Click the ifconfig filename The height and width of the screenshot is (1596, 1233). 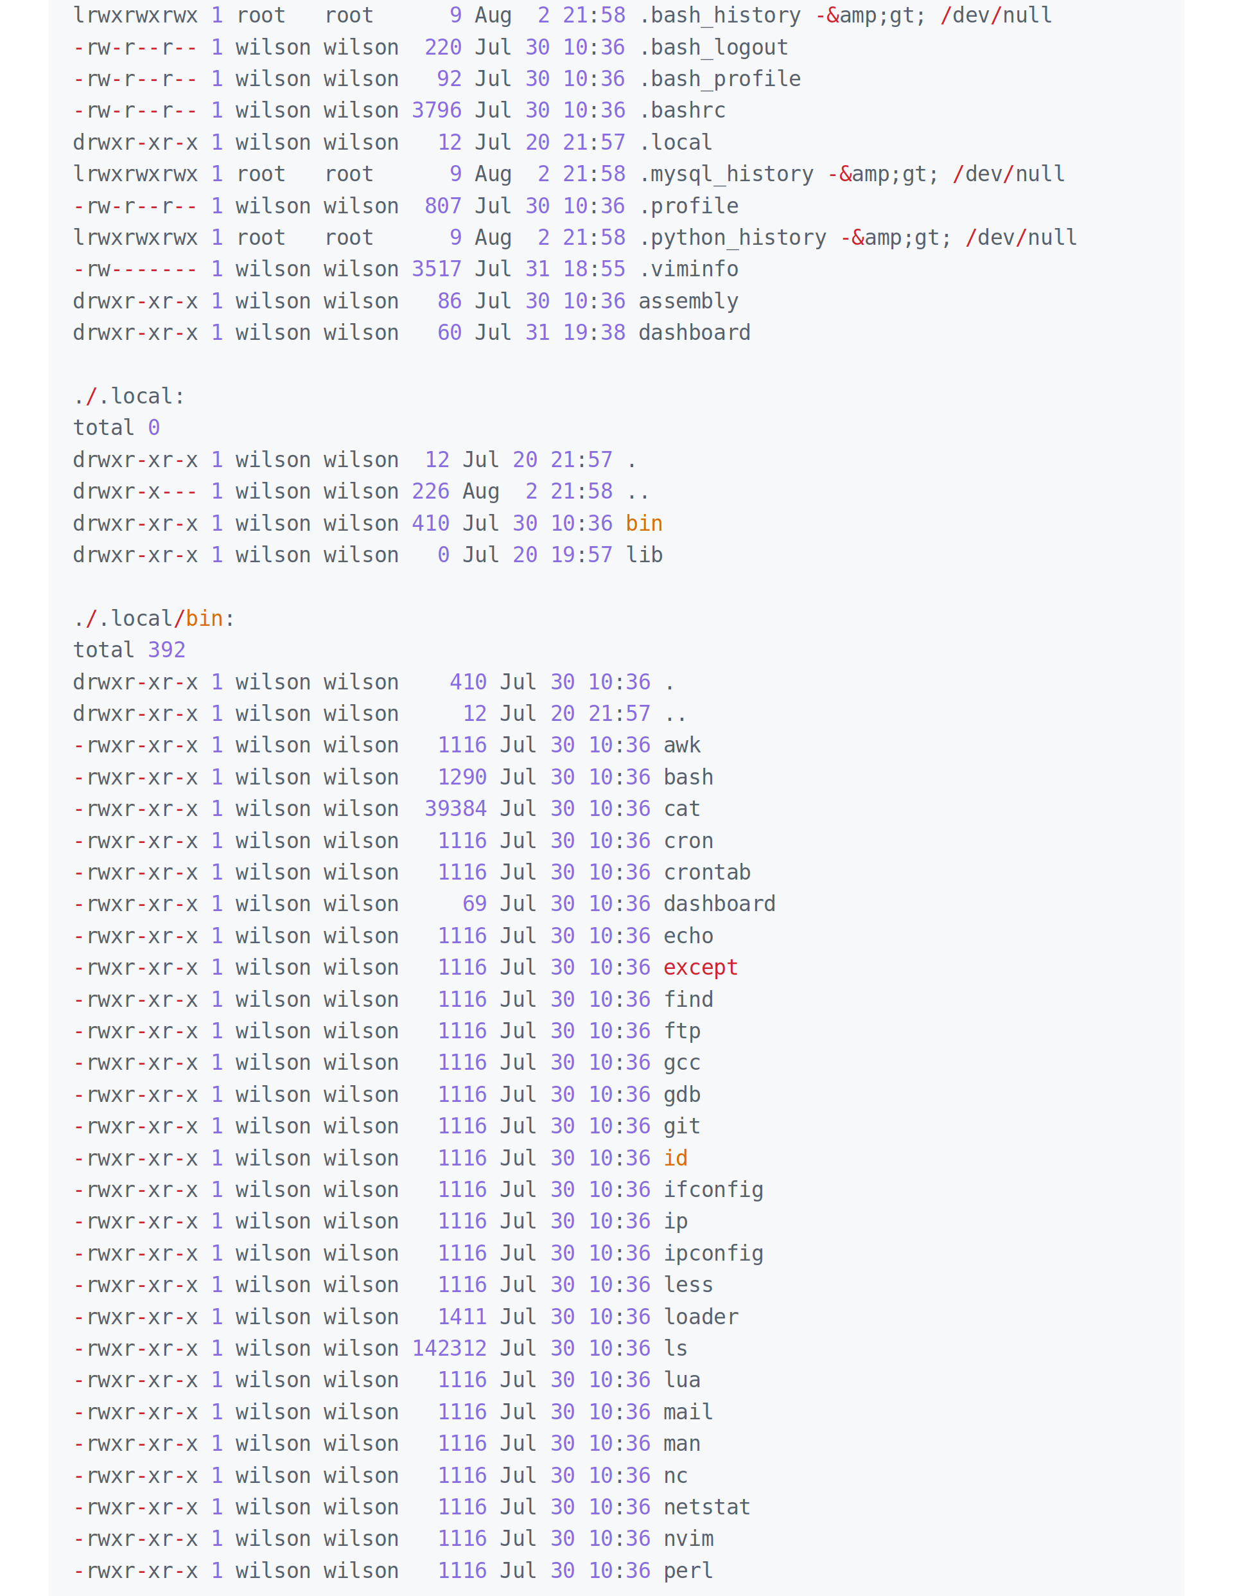[713, 1190]
